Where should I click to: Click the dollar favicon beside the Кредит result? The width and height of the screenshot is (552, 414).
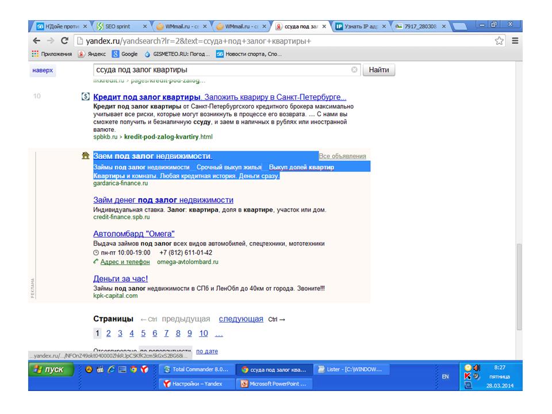tap(85, 96)
